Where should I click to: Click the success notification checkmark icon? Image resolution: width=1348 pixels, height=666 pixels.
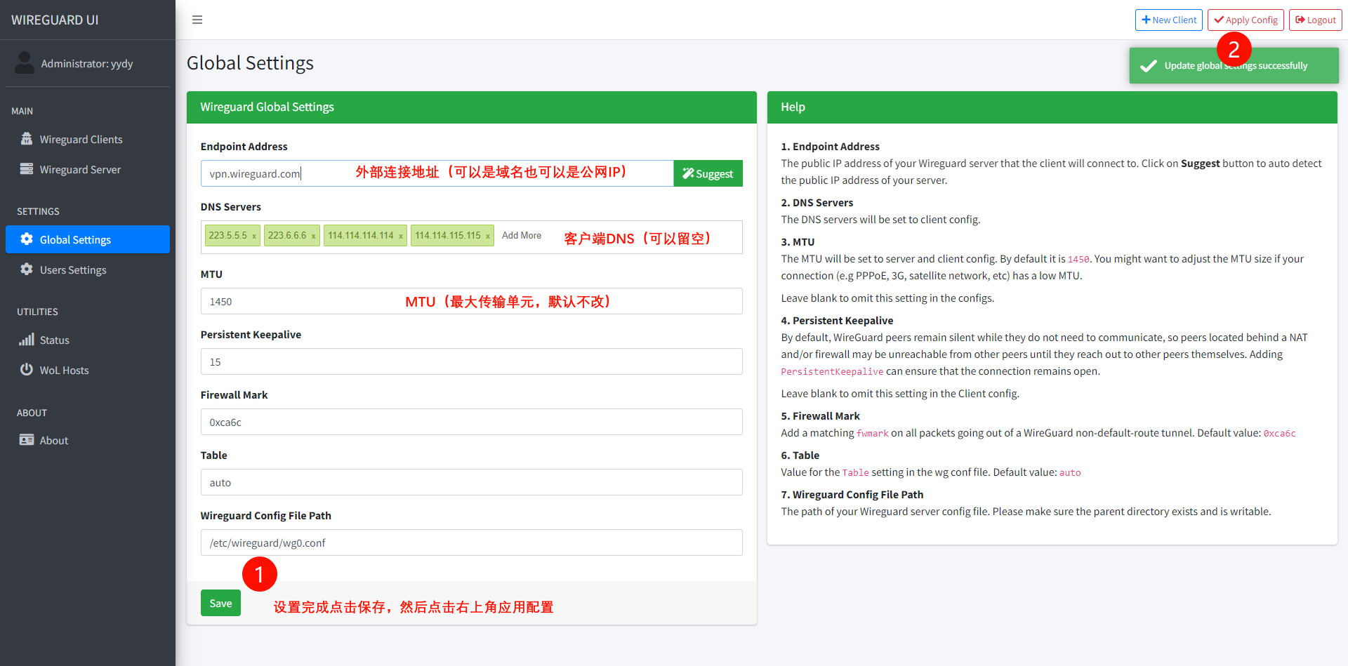click(x=1149, y=66)
